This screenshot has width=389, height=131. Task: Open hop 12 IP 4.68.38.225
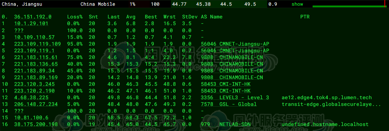tap(31, 97)
